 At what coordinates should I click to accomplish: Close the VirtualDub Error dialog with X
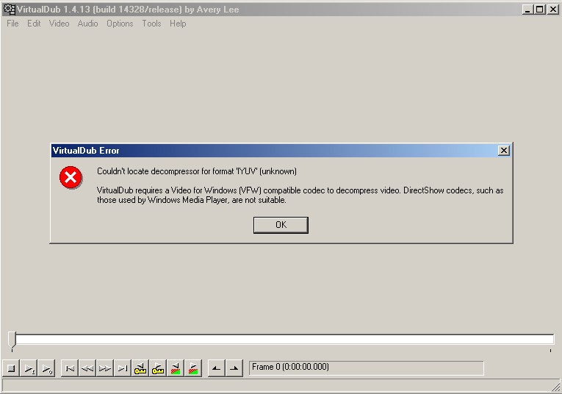click(x=503, y=150)
